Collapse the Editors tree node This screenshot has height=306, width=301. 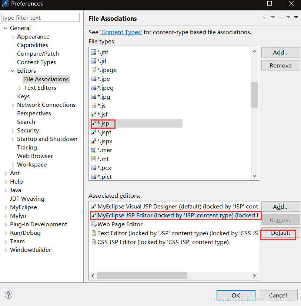pyautogui.click(x=13, y=71)
